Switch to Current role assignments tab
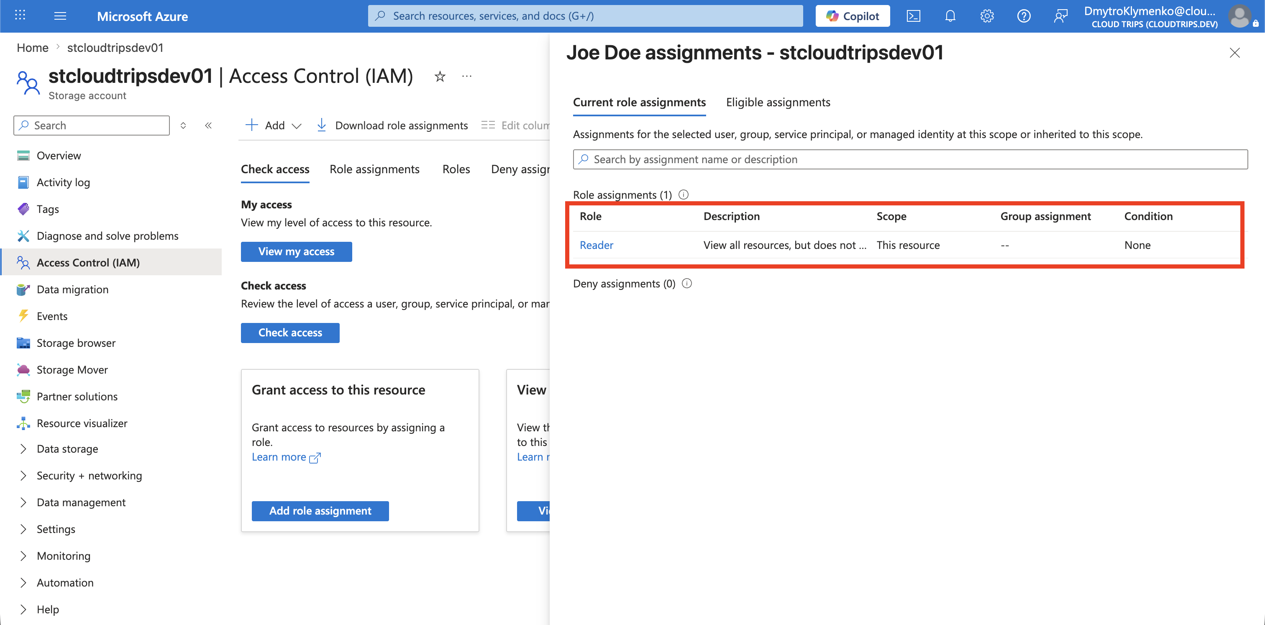This screenshot has width=1265, height=625. [639, 102]
